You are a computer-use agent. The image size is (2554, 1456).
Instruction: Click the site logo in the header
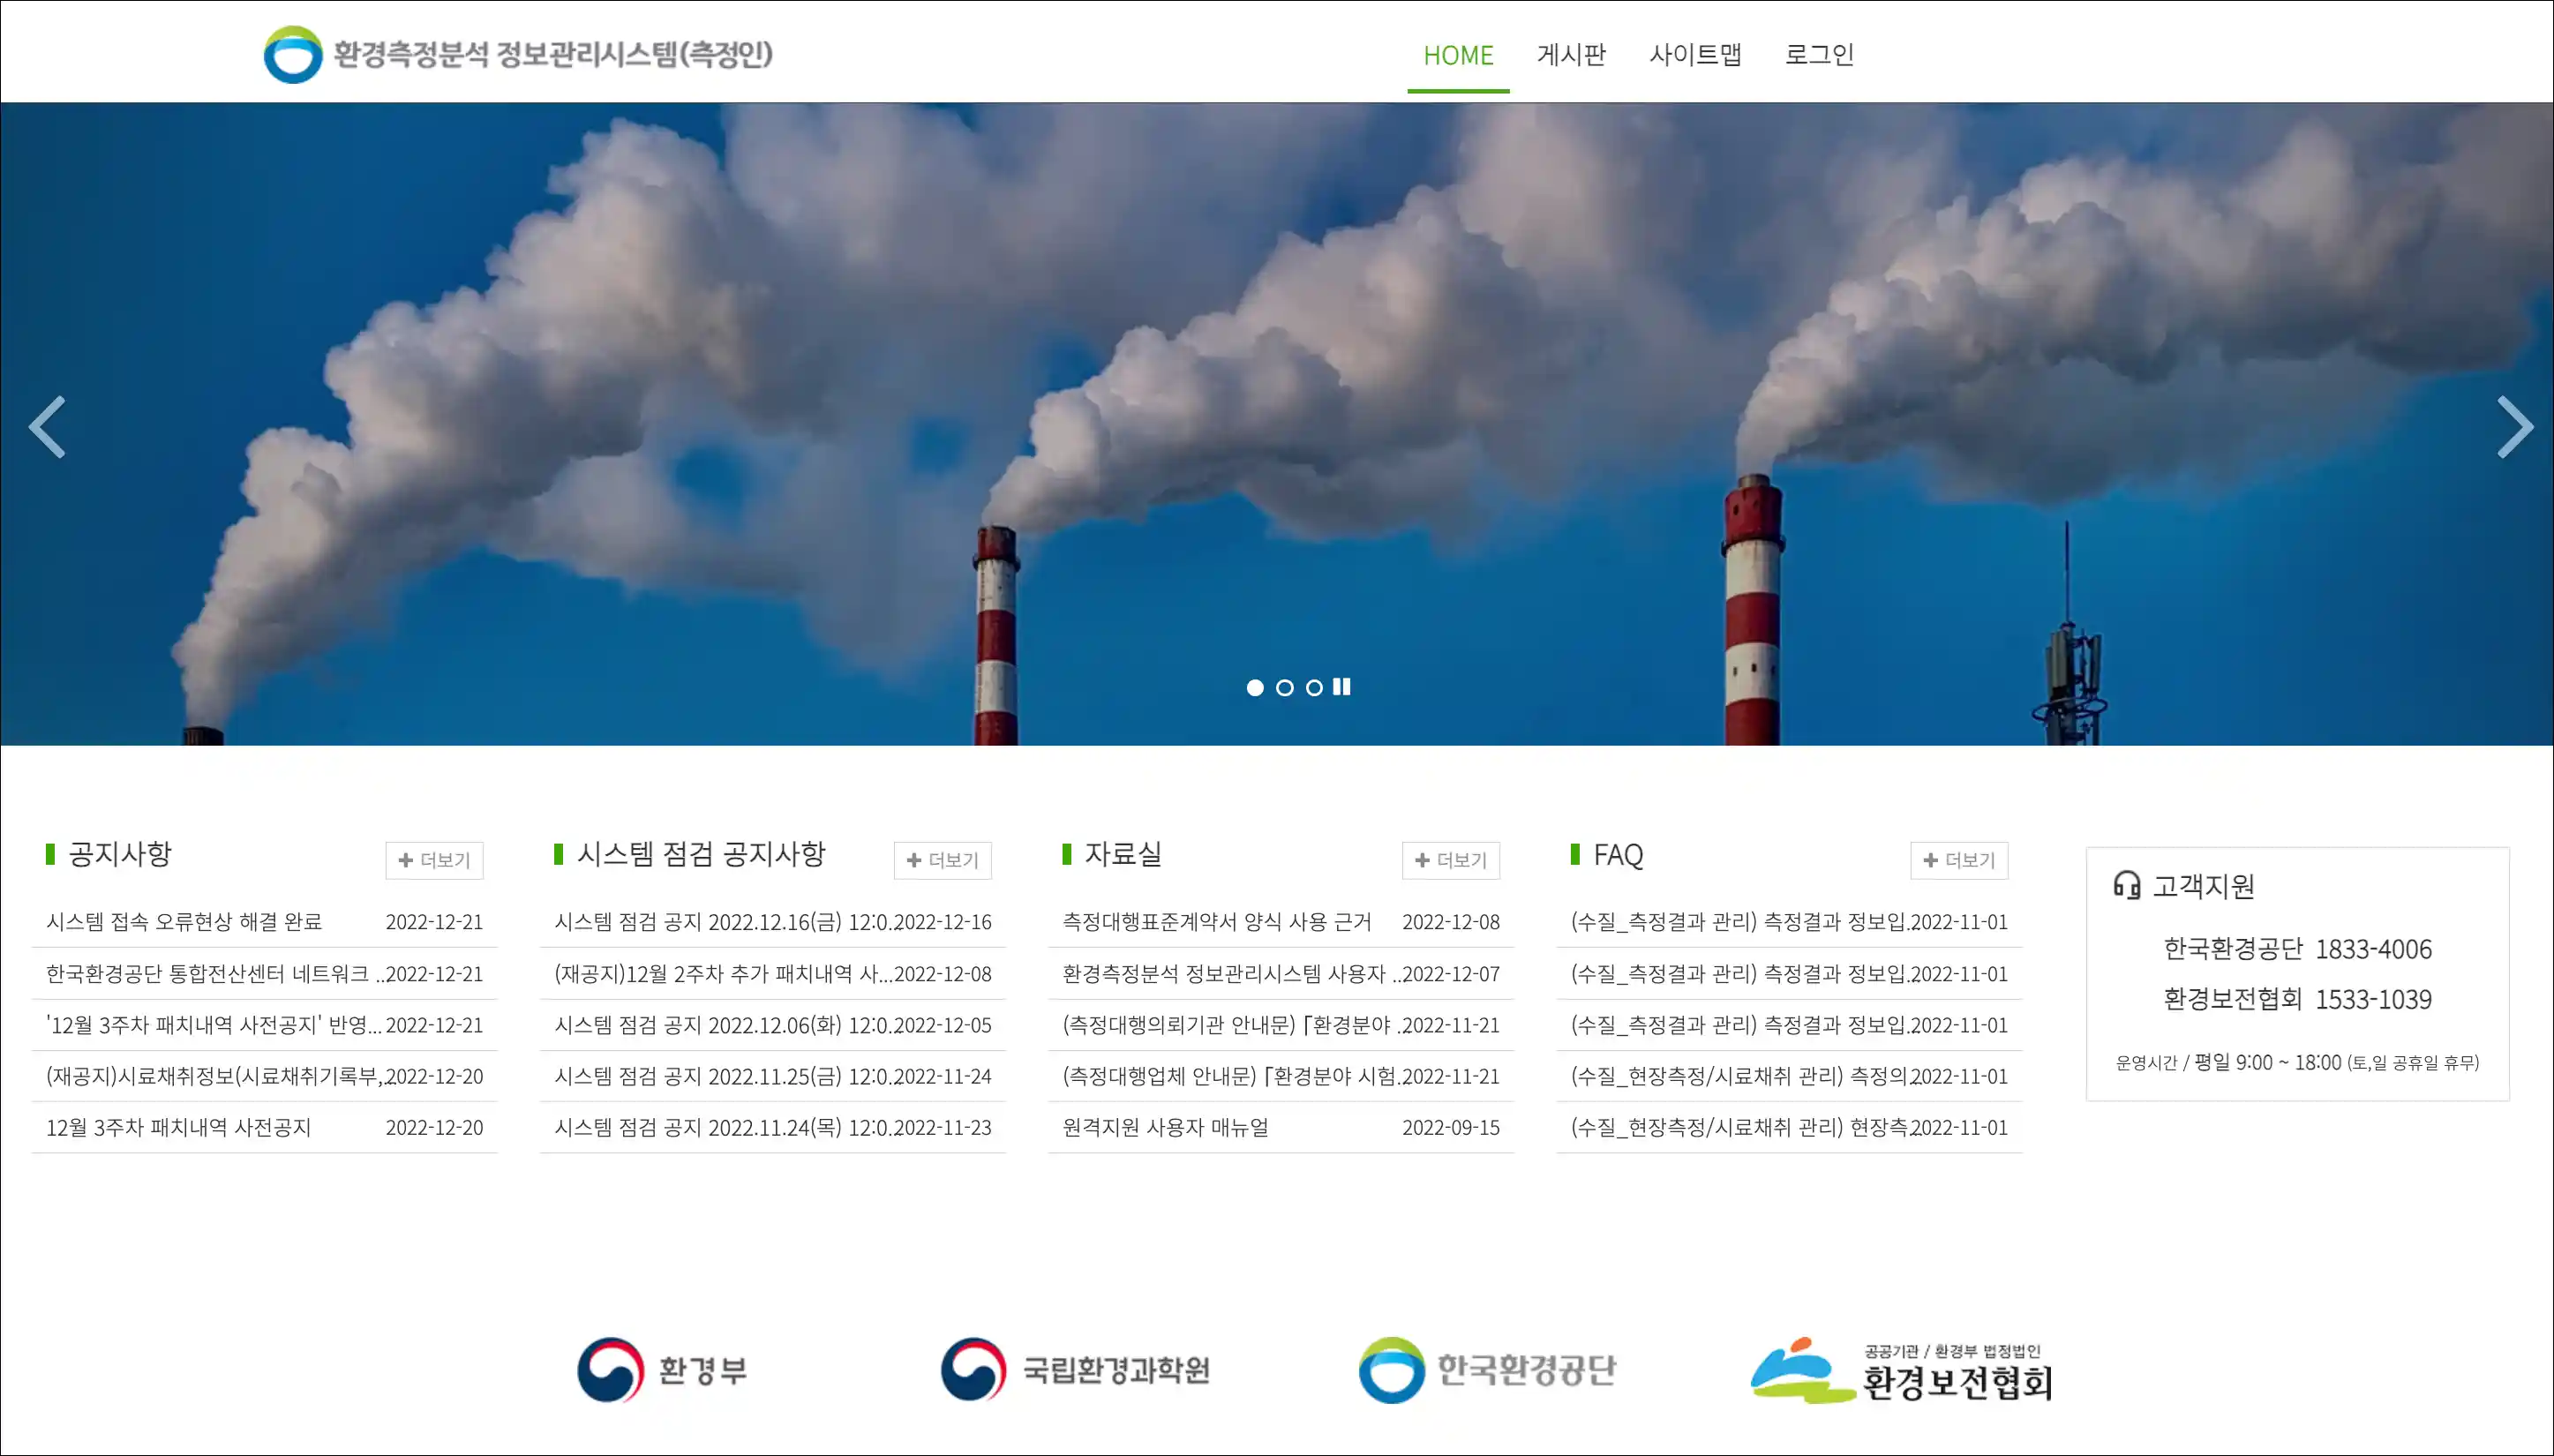point(518,54)
